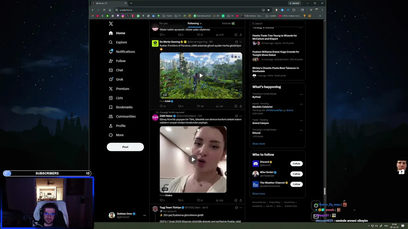
Task: Click Grok icon on ZAM Haber post
Action: pyautogui.click(x=236, y=116)
